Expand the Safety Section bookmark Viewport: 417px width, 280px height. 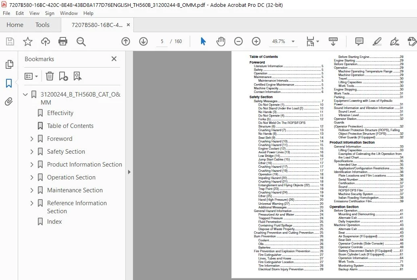click(x=32, y=152)
